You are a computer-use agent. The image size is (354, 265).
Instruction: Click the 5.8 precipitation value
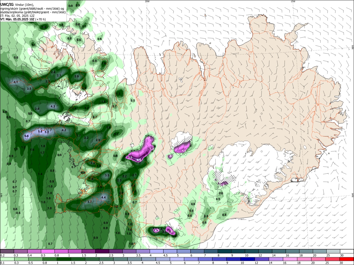click(40, 132)
